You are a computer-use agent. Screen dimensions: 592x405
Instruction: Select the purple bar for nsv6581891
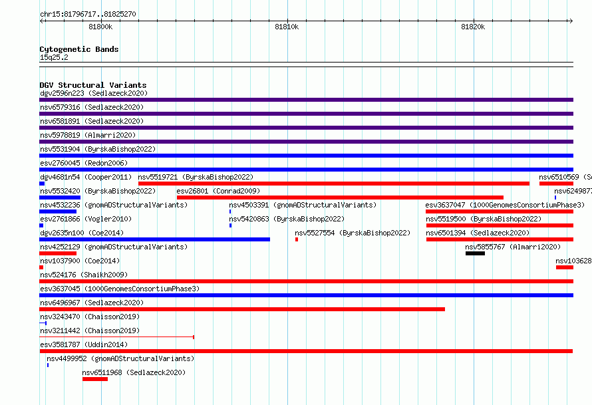[x=306, y=128]
